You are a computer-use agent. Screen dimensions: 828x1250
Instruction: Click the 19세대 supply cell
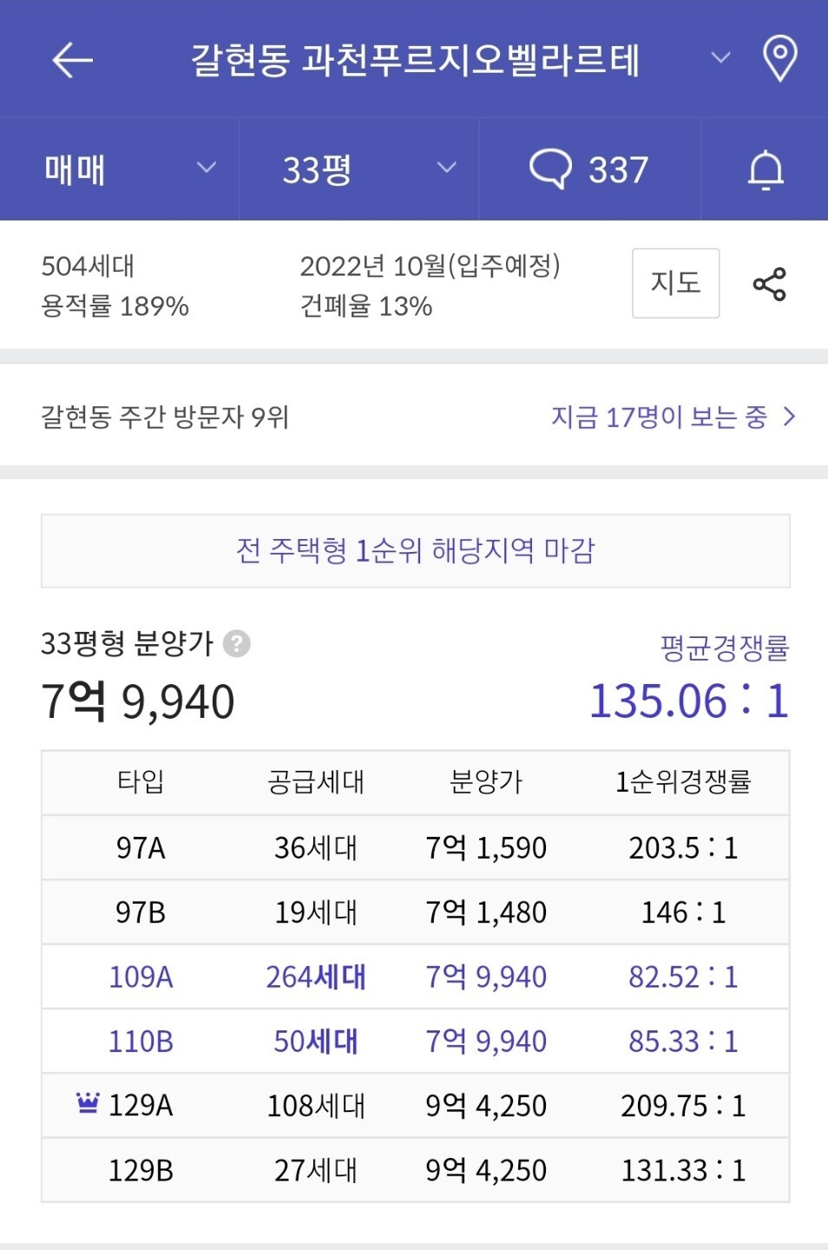tap(316, 912)
